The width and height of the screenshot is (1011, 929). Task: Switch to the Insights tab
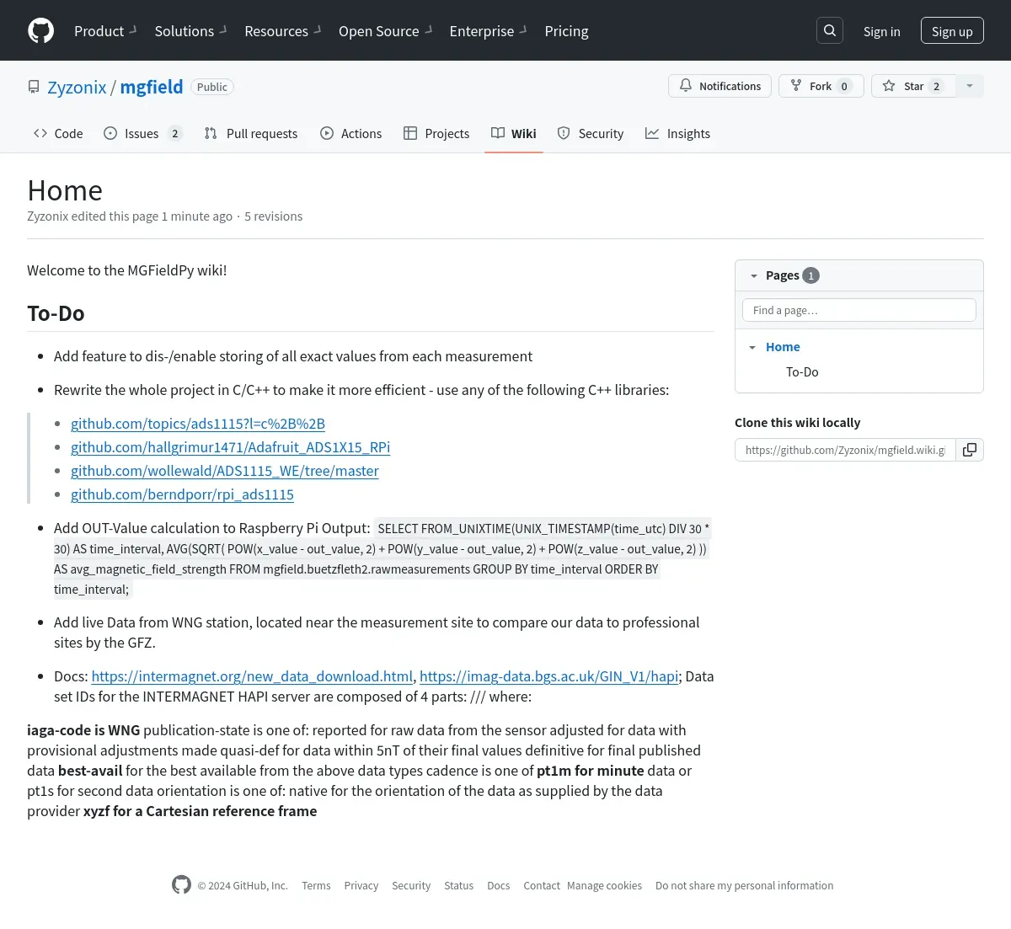(x=678, y=133)
